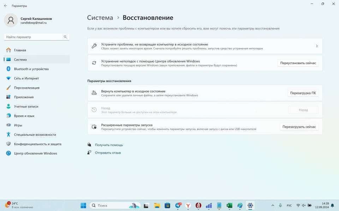The image size is (339, 211).
Task: Select the Персонализация brush icon
Action: (x=8, y=88)
